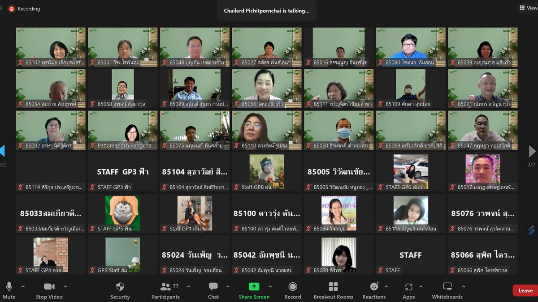This screenshot has height=302, width=538.
Task: Expand the Participants arrow menu
Action: (189, 286)
